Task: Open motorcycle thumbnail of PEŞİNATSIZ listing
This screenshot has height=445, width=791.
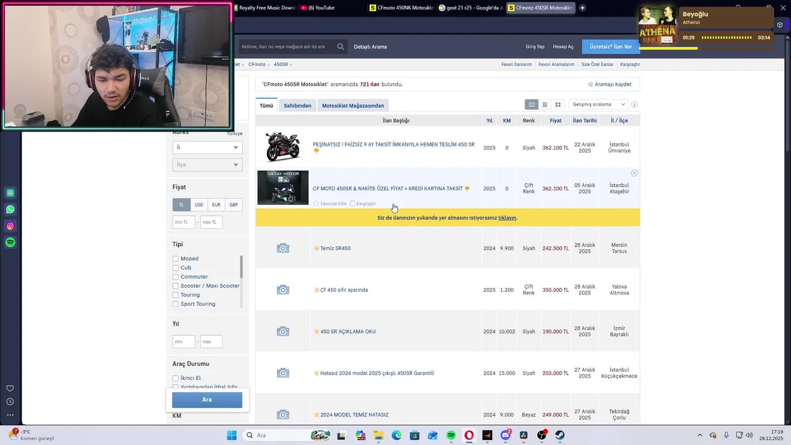Action: (283, 147)
